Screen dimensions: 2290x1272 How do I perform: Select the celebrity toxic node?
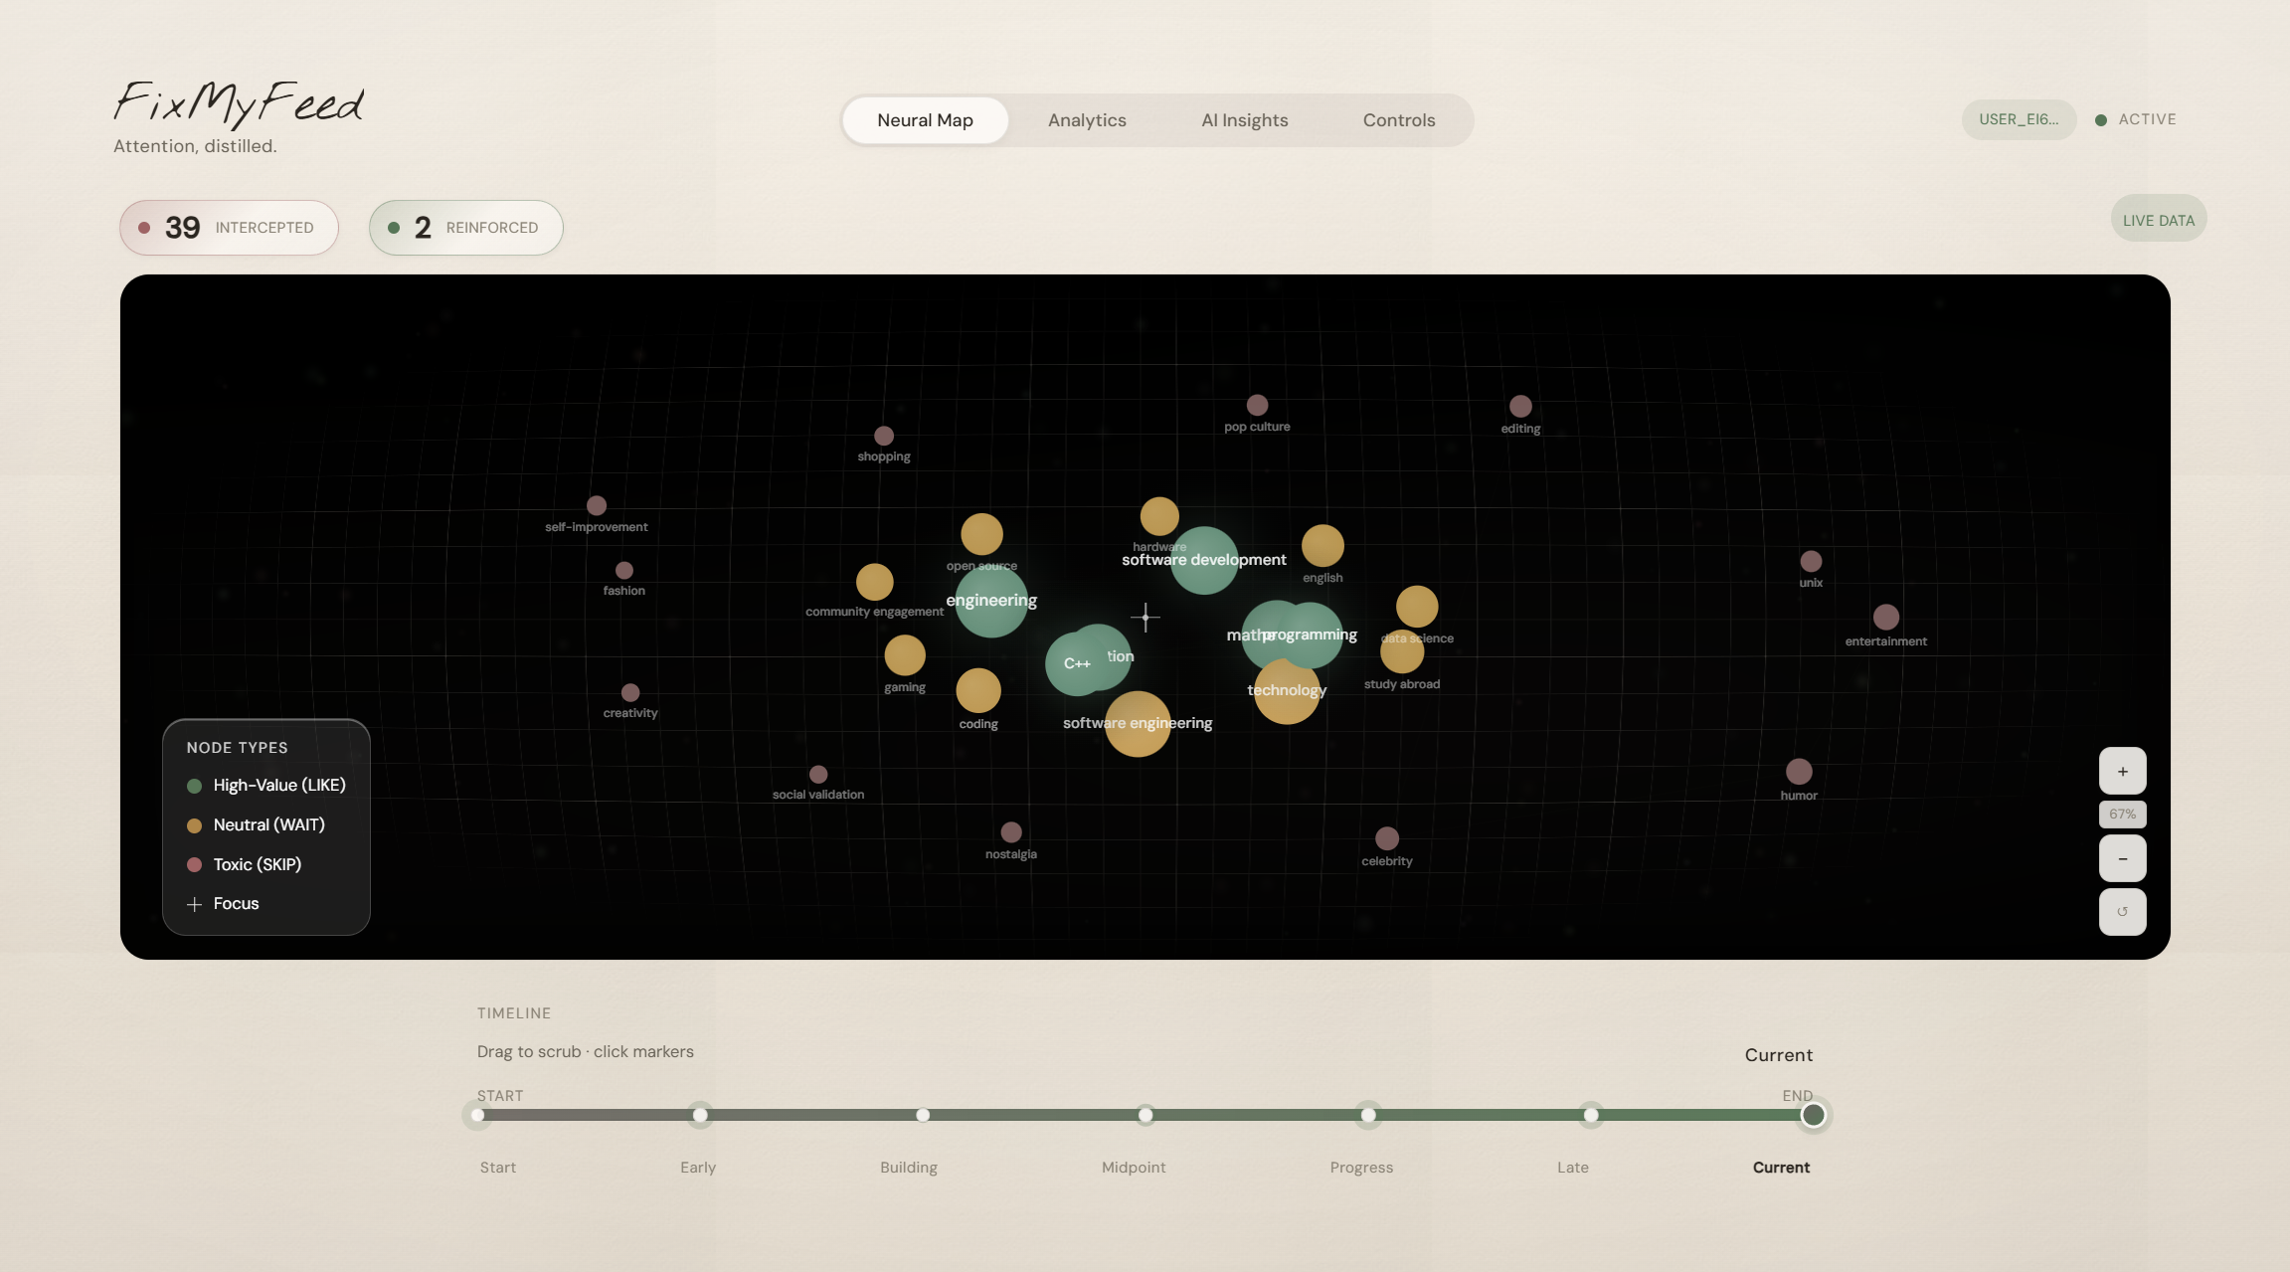point(1386,838)
